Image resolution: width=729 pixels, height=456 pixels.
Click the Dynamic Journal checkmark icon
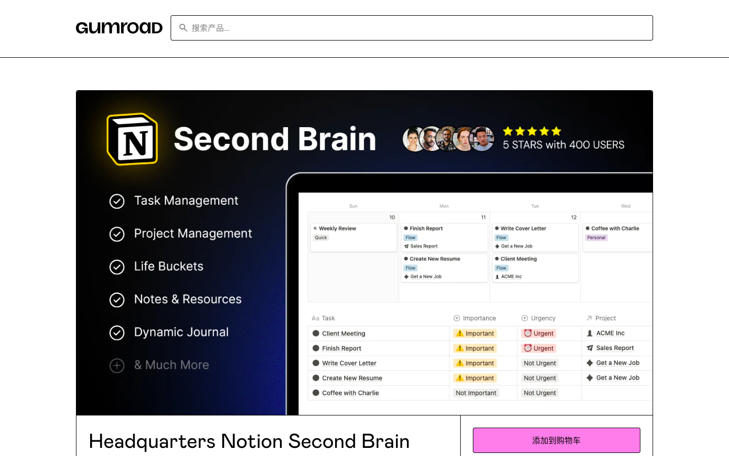pyautogui.click(x=117, y=333)
